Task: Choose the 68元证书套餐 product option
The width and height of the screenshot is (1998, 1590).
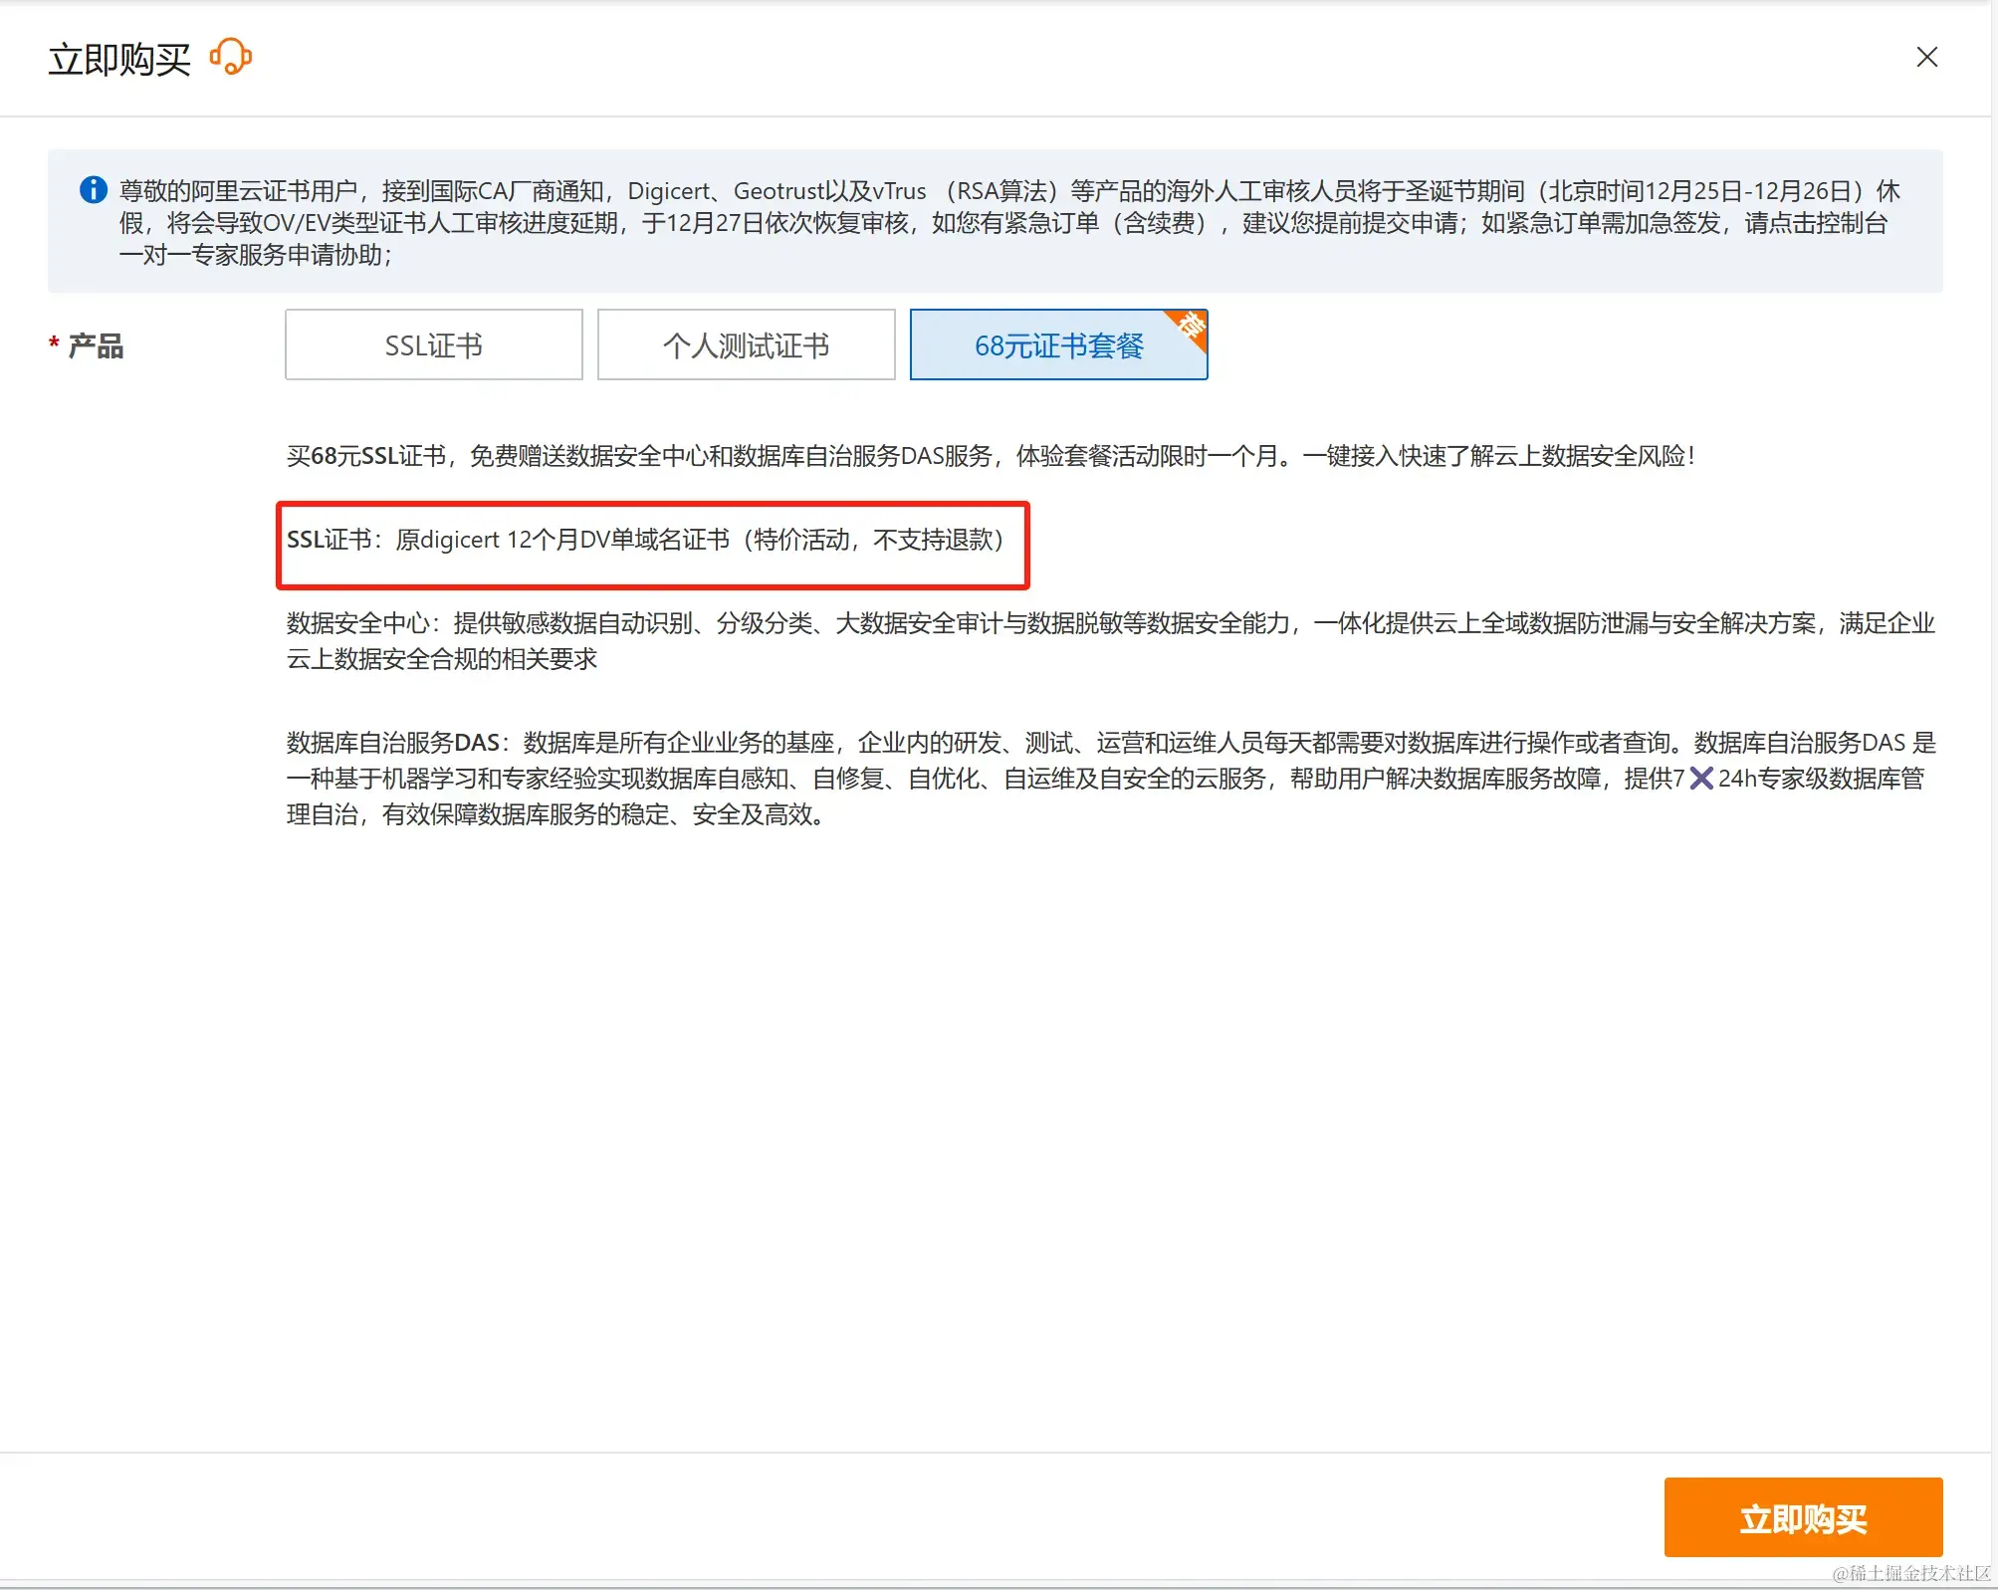Action: pos(1057,345)
